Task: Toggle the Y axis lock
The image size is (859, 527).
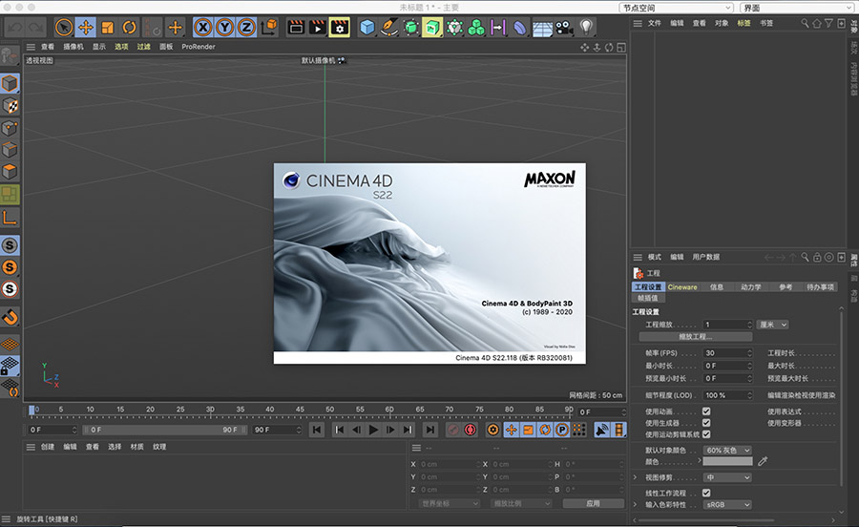Action: [x=224, y=27]
